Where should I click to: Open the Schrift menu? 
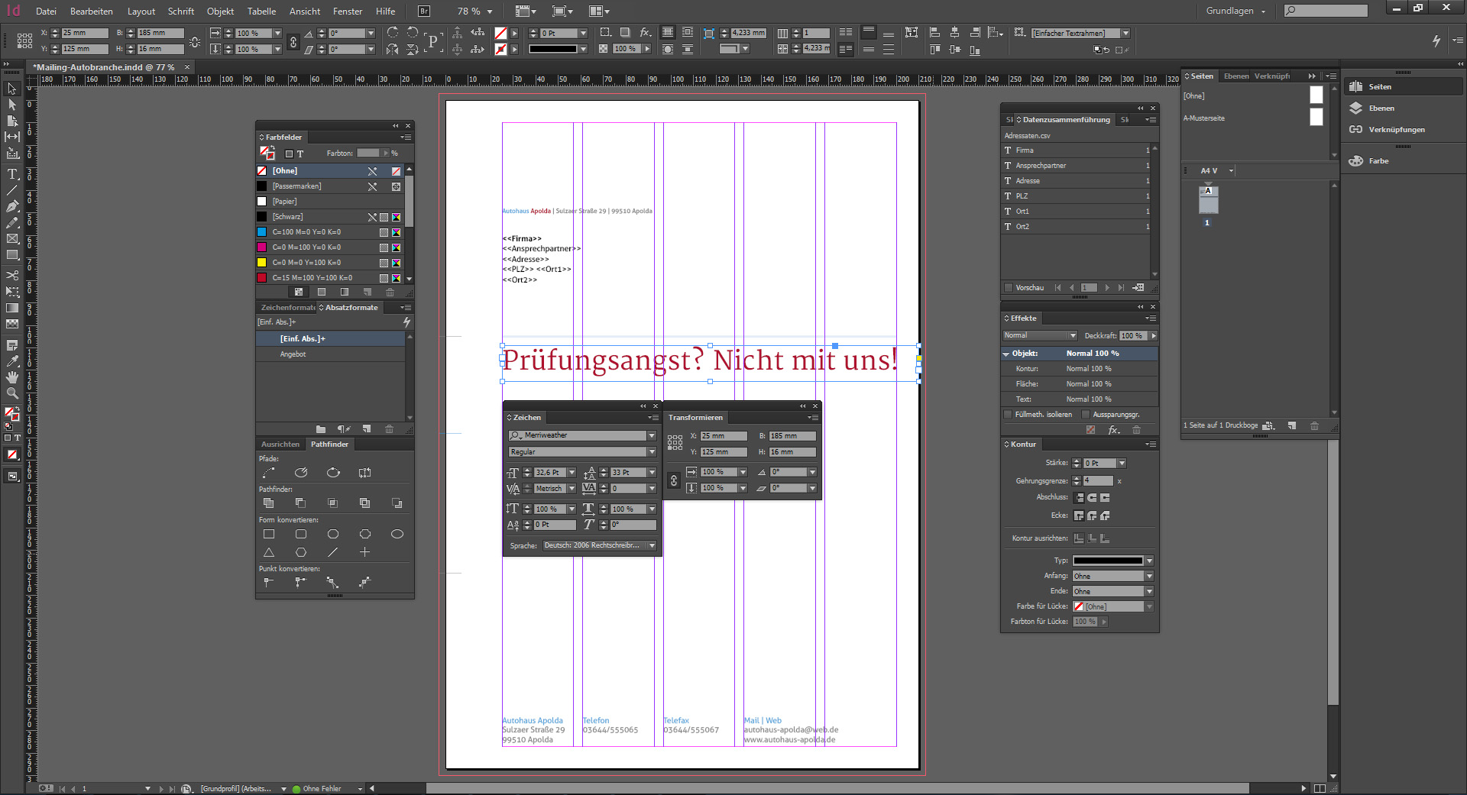pos(180,11)
